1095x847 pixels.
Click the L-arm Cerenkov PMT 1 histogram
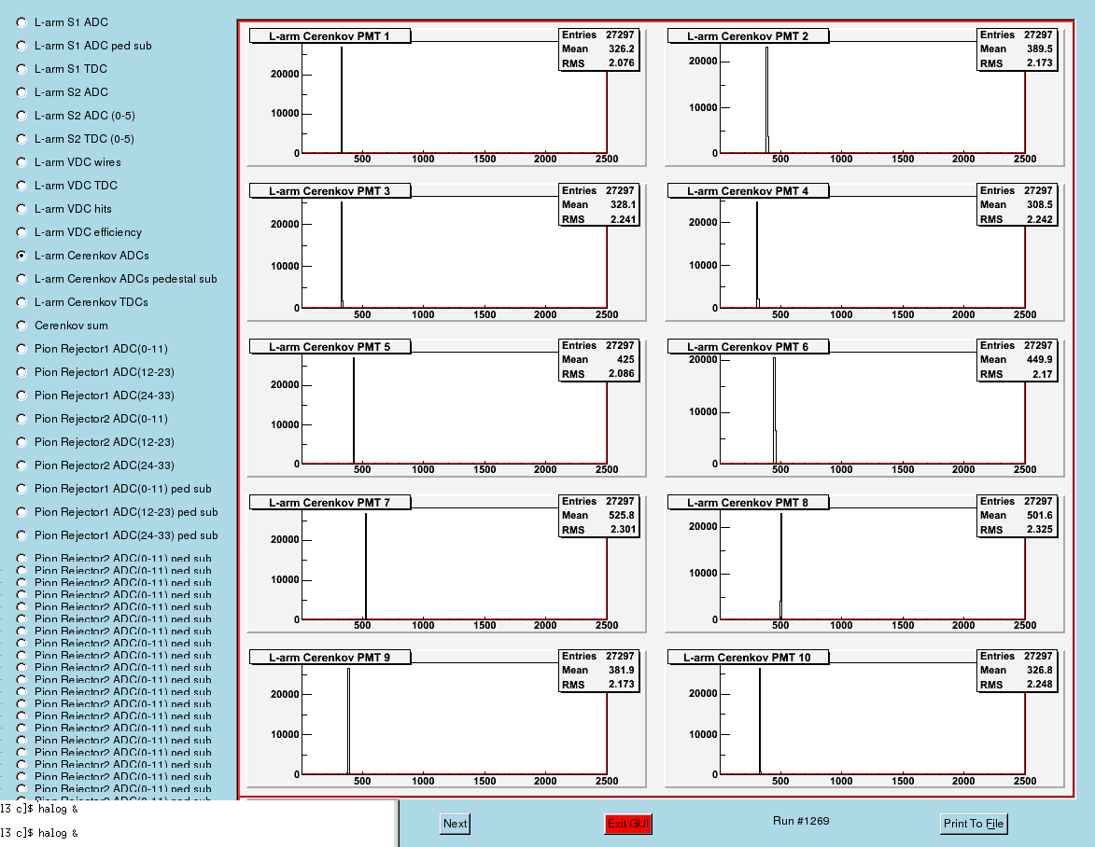click(447, 96)
